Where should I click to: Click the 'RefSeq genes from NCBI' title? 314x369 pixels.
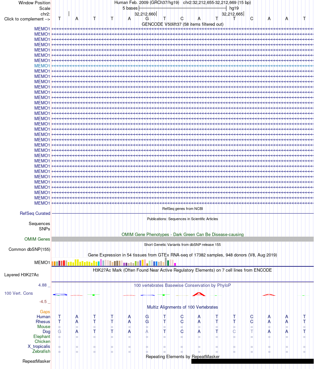(182, 209)
